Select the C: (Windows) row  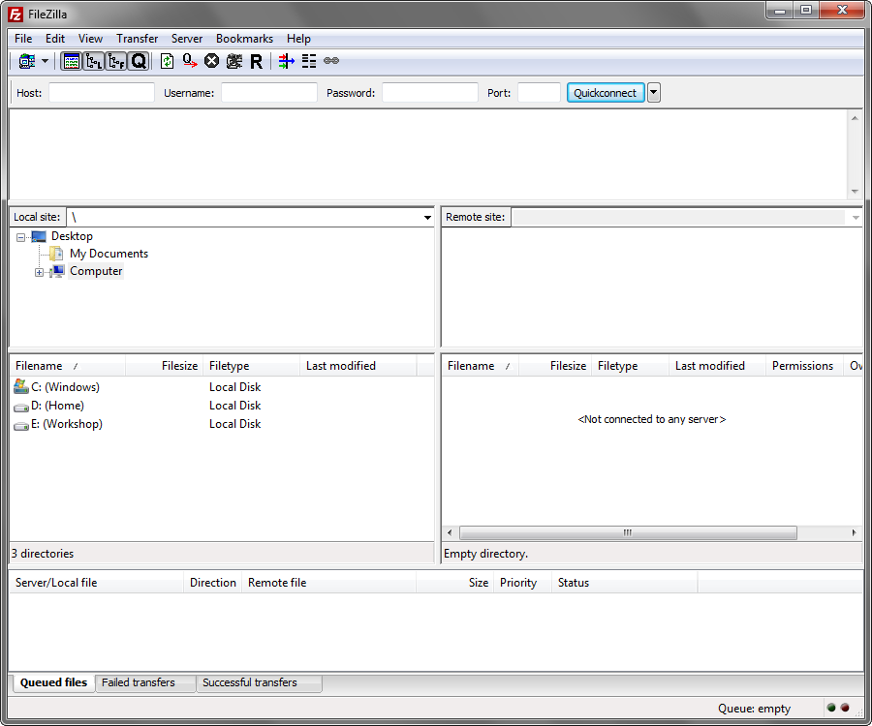[x=221, y=387]
